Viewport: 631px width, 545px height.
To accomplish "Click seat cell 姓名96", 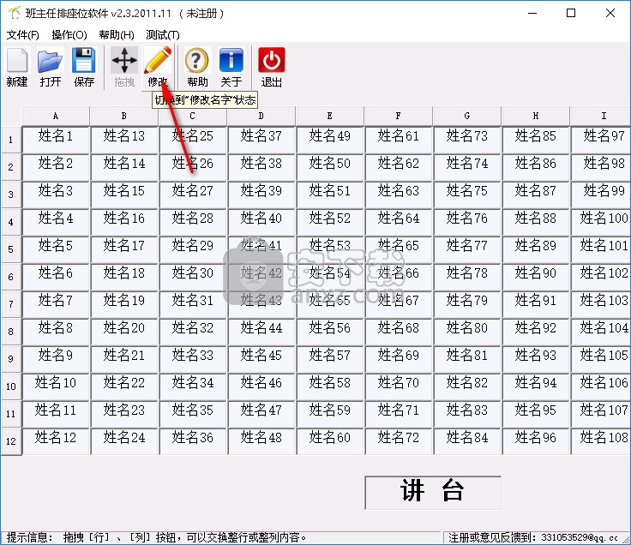I will (x=536, y=440).
